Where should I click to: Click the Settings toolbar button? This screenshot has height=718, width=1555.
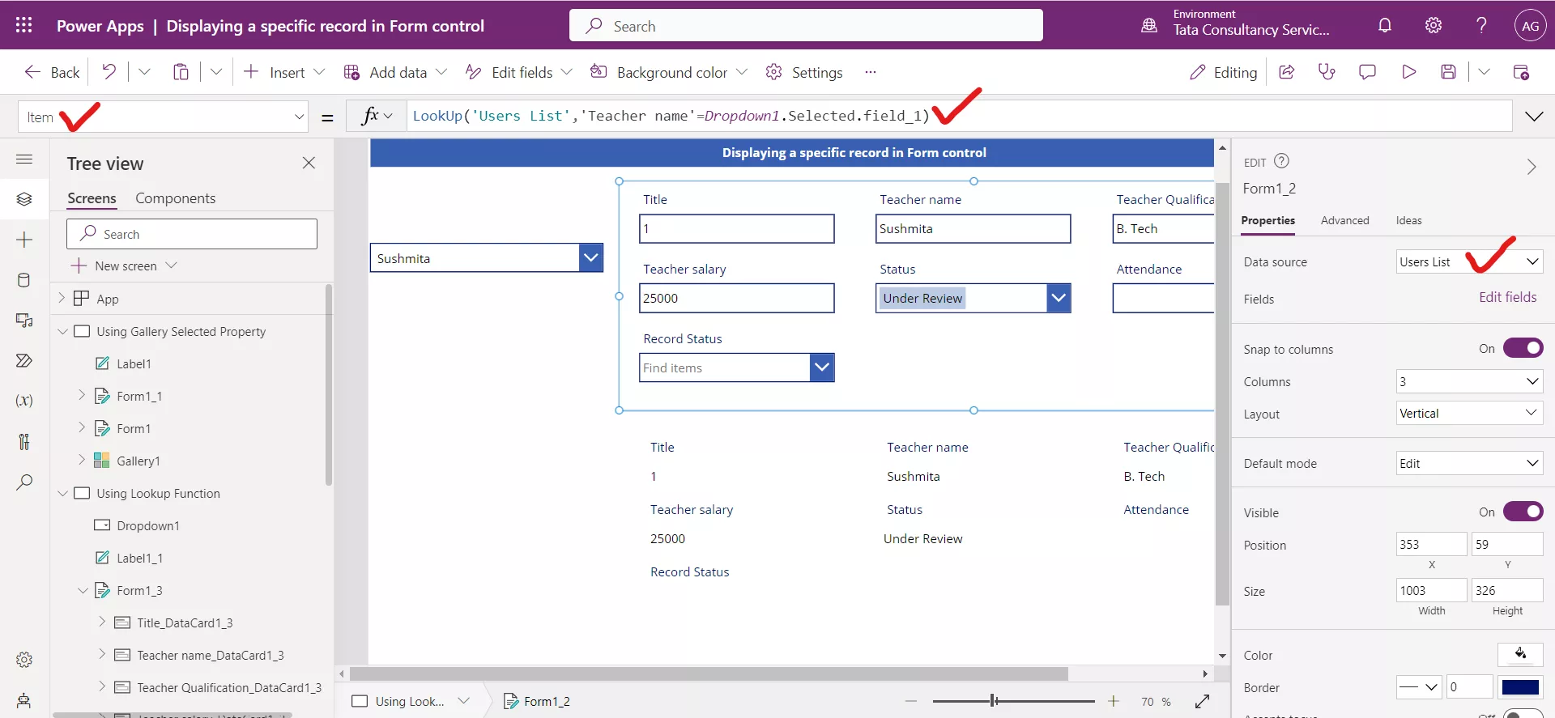pyautogui.click(x=804, y=72)
